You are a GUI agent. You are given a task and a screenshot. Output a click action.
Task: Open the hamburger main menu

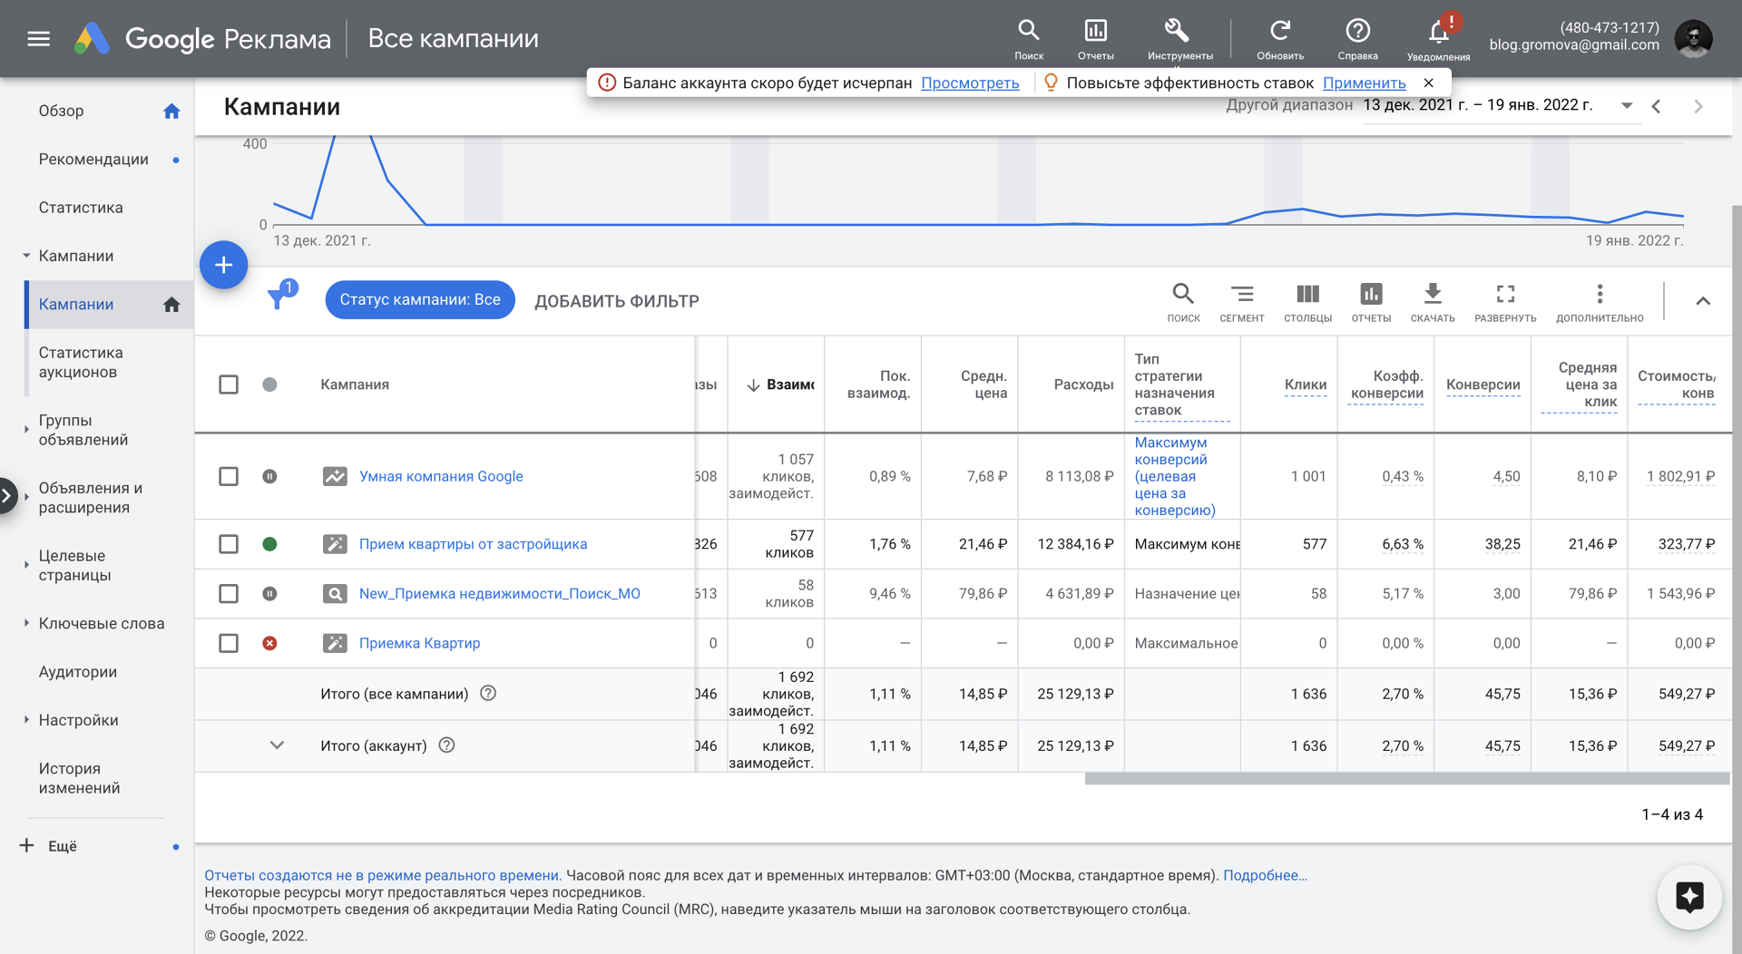pyautogui.click(x=38, y=39)
